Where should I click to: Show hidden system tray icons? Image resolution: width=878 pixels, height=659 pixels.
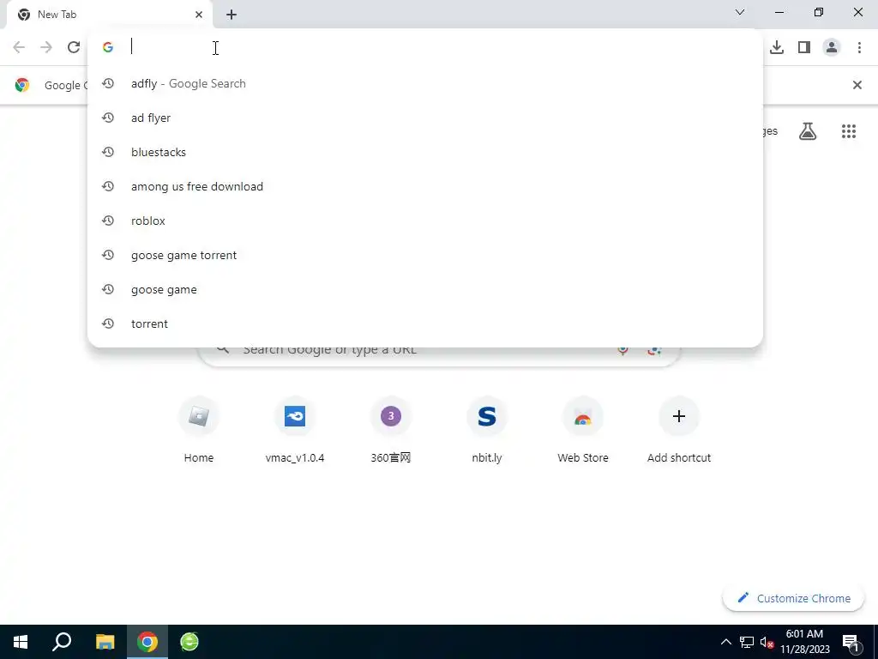tap(725, 642)
